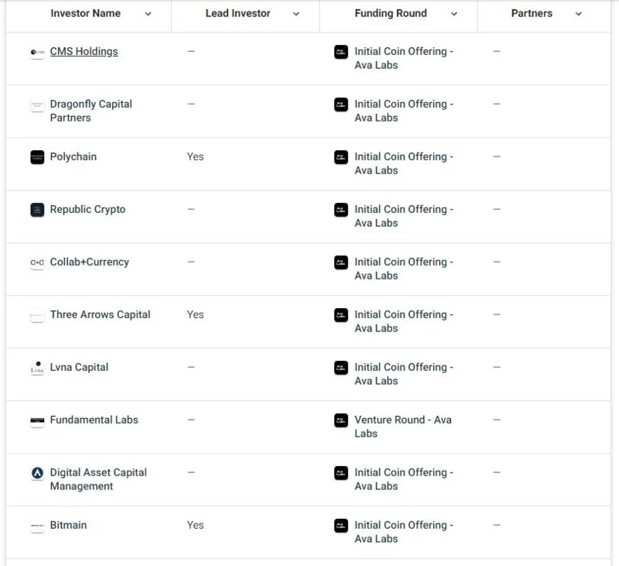Expand the Partners column dropdown

(x=578, y=14)
